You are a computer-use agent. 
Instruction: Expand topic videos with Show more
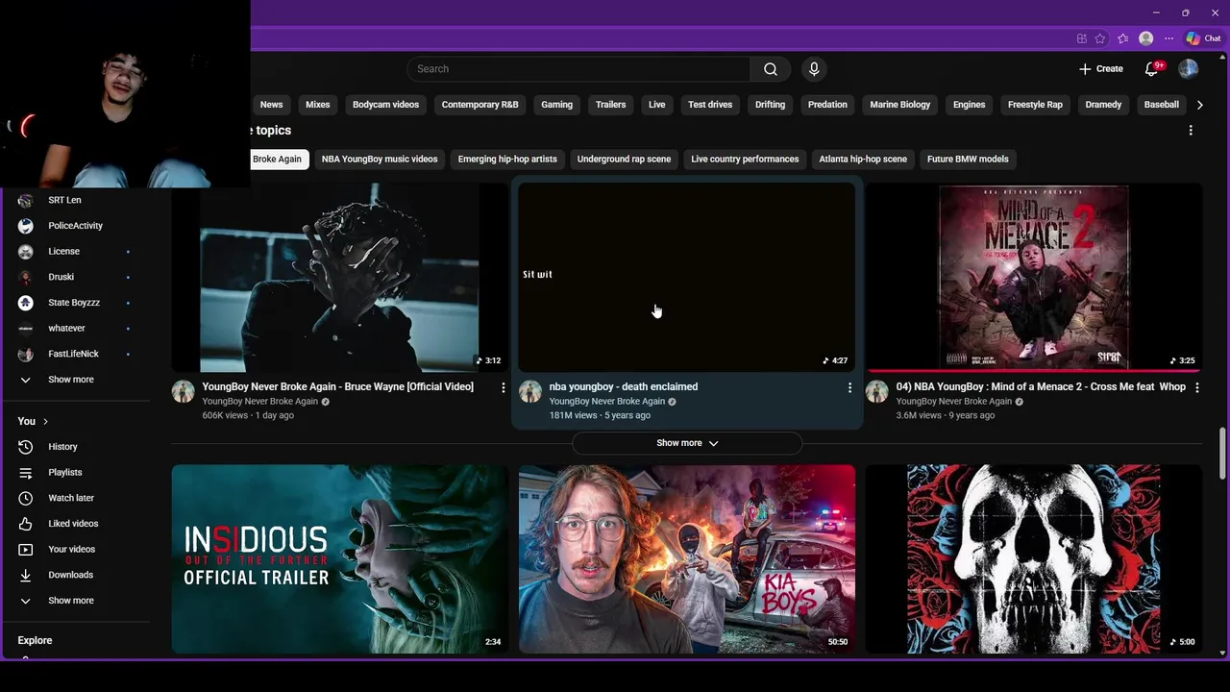[687, 443]
